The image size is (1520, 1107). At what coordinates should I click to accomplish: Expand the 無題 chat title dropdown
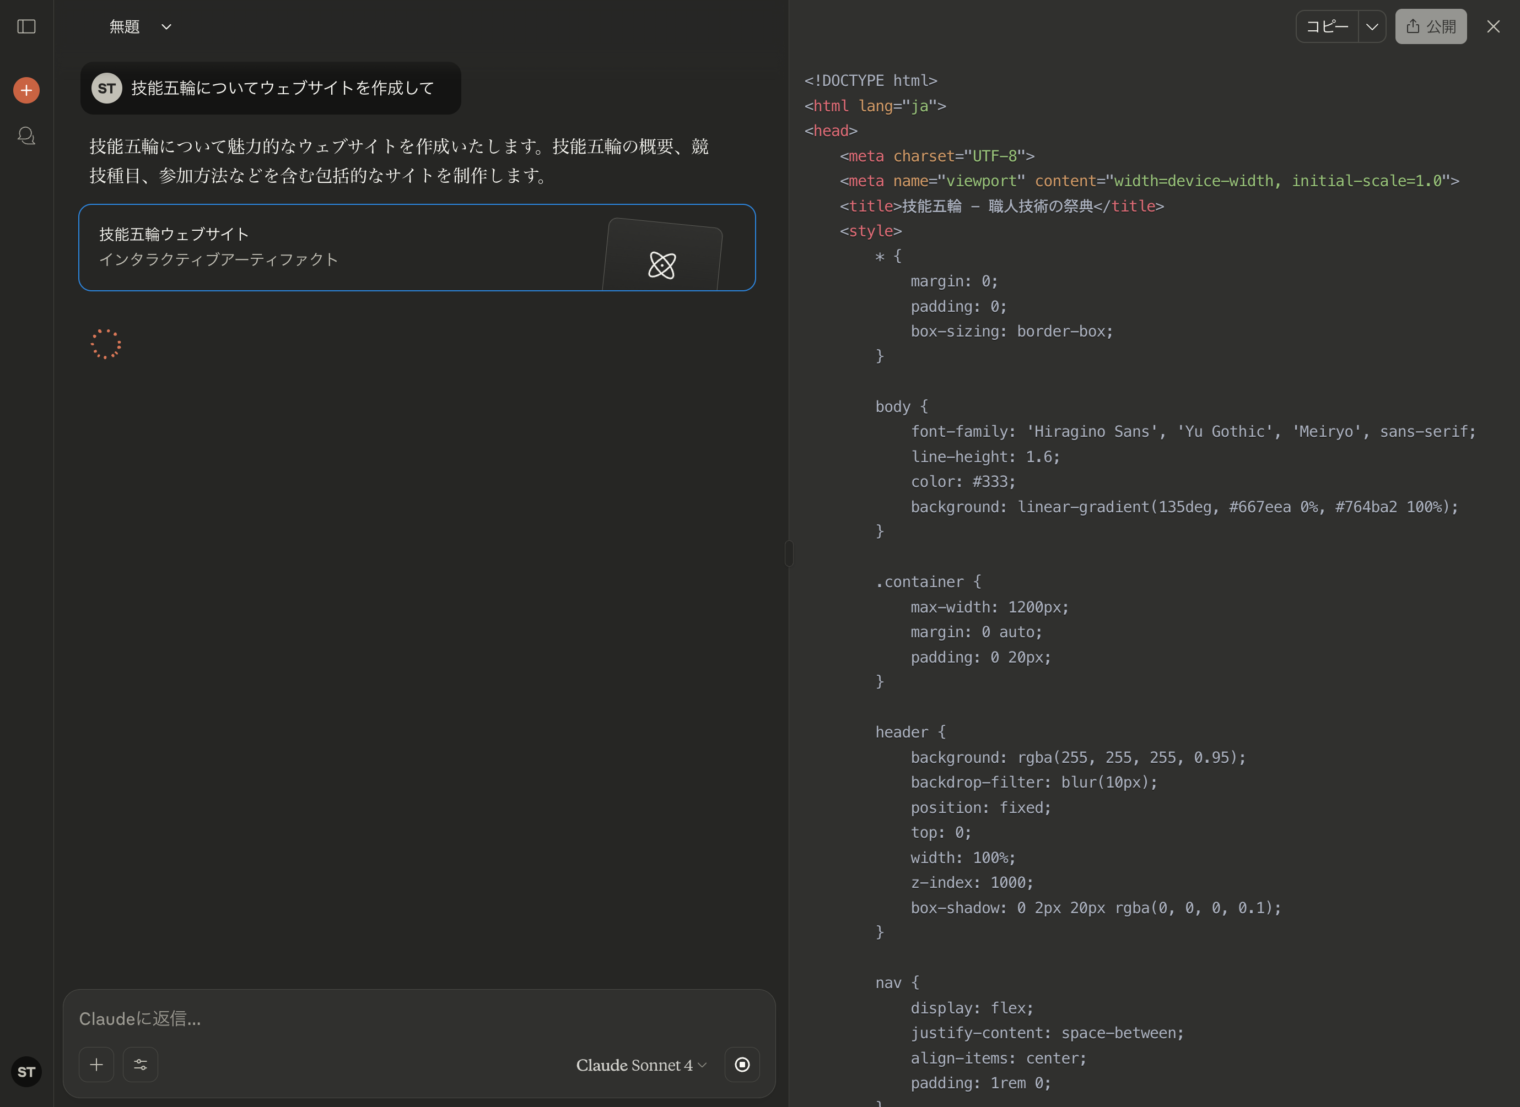click(x=166, y=27)
